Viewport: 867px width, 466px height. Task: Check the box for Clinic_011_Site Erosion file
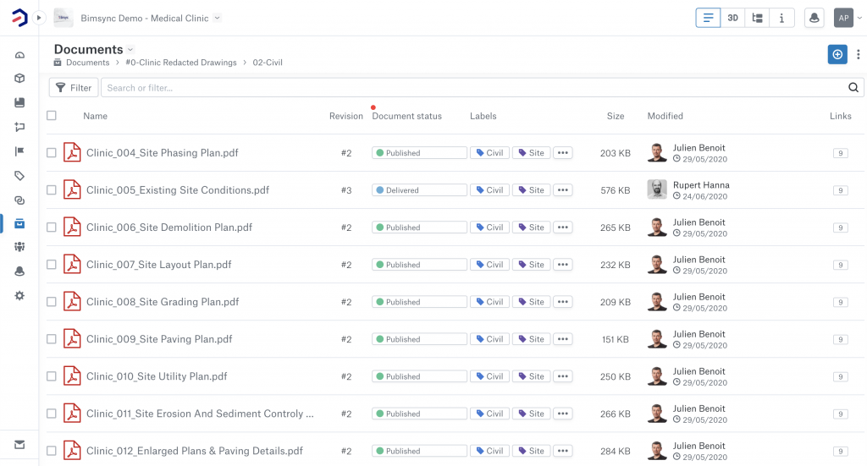click(x=52, y=414)
